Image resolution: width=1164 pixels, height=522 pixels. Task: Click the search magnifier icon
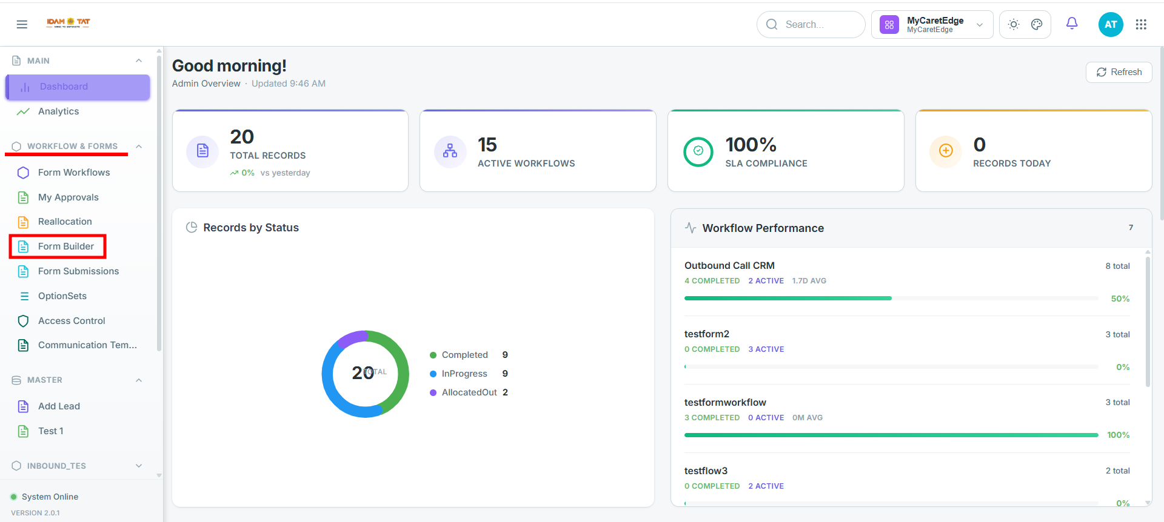click(x=772, y=24)
